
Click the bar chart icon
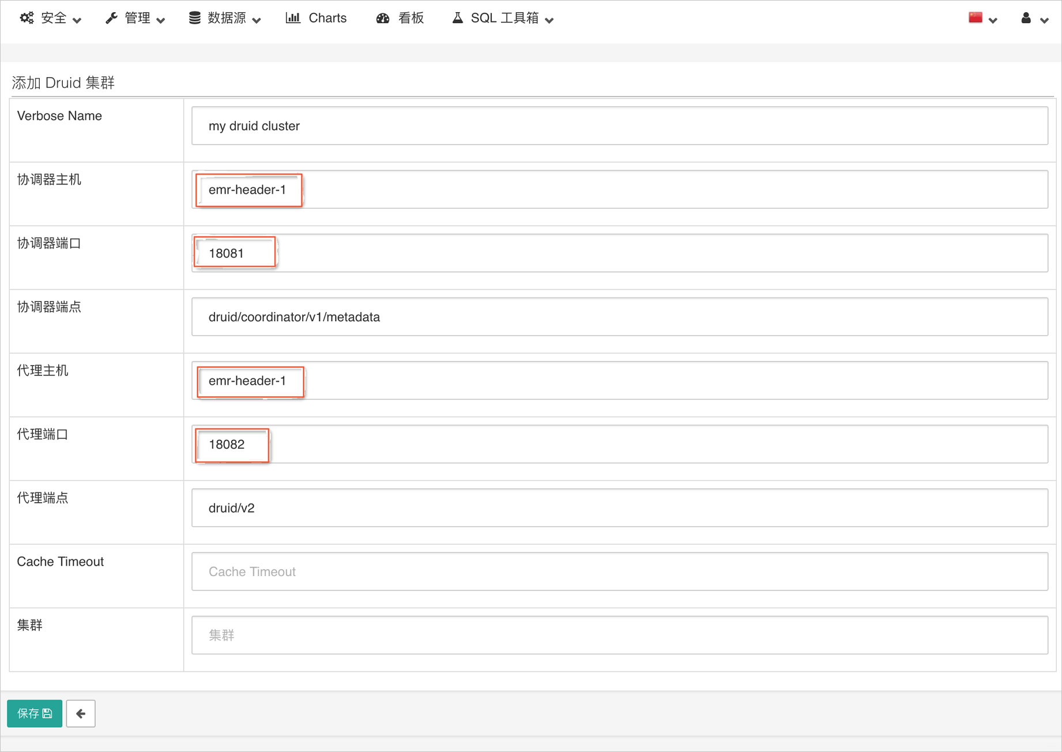293,18
